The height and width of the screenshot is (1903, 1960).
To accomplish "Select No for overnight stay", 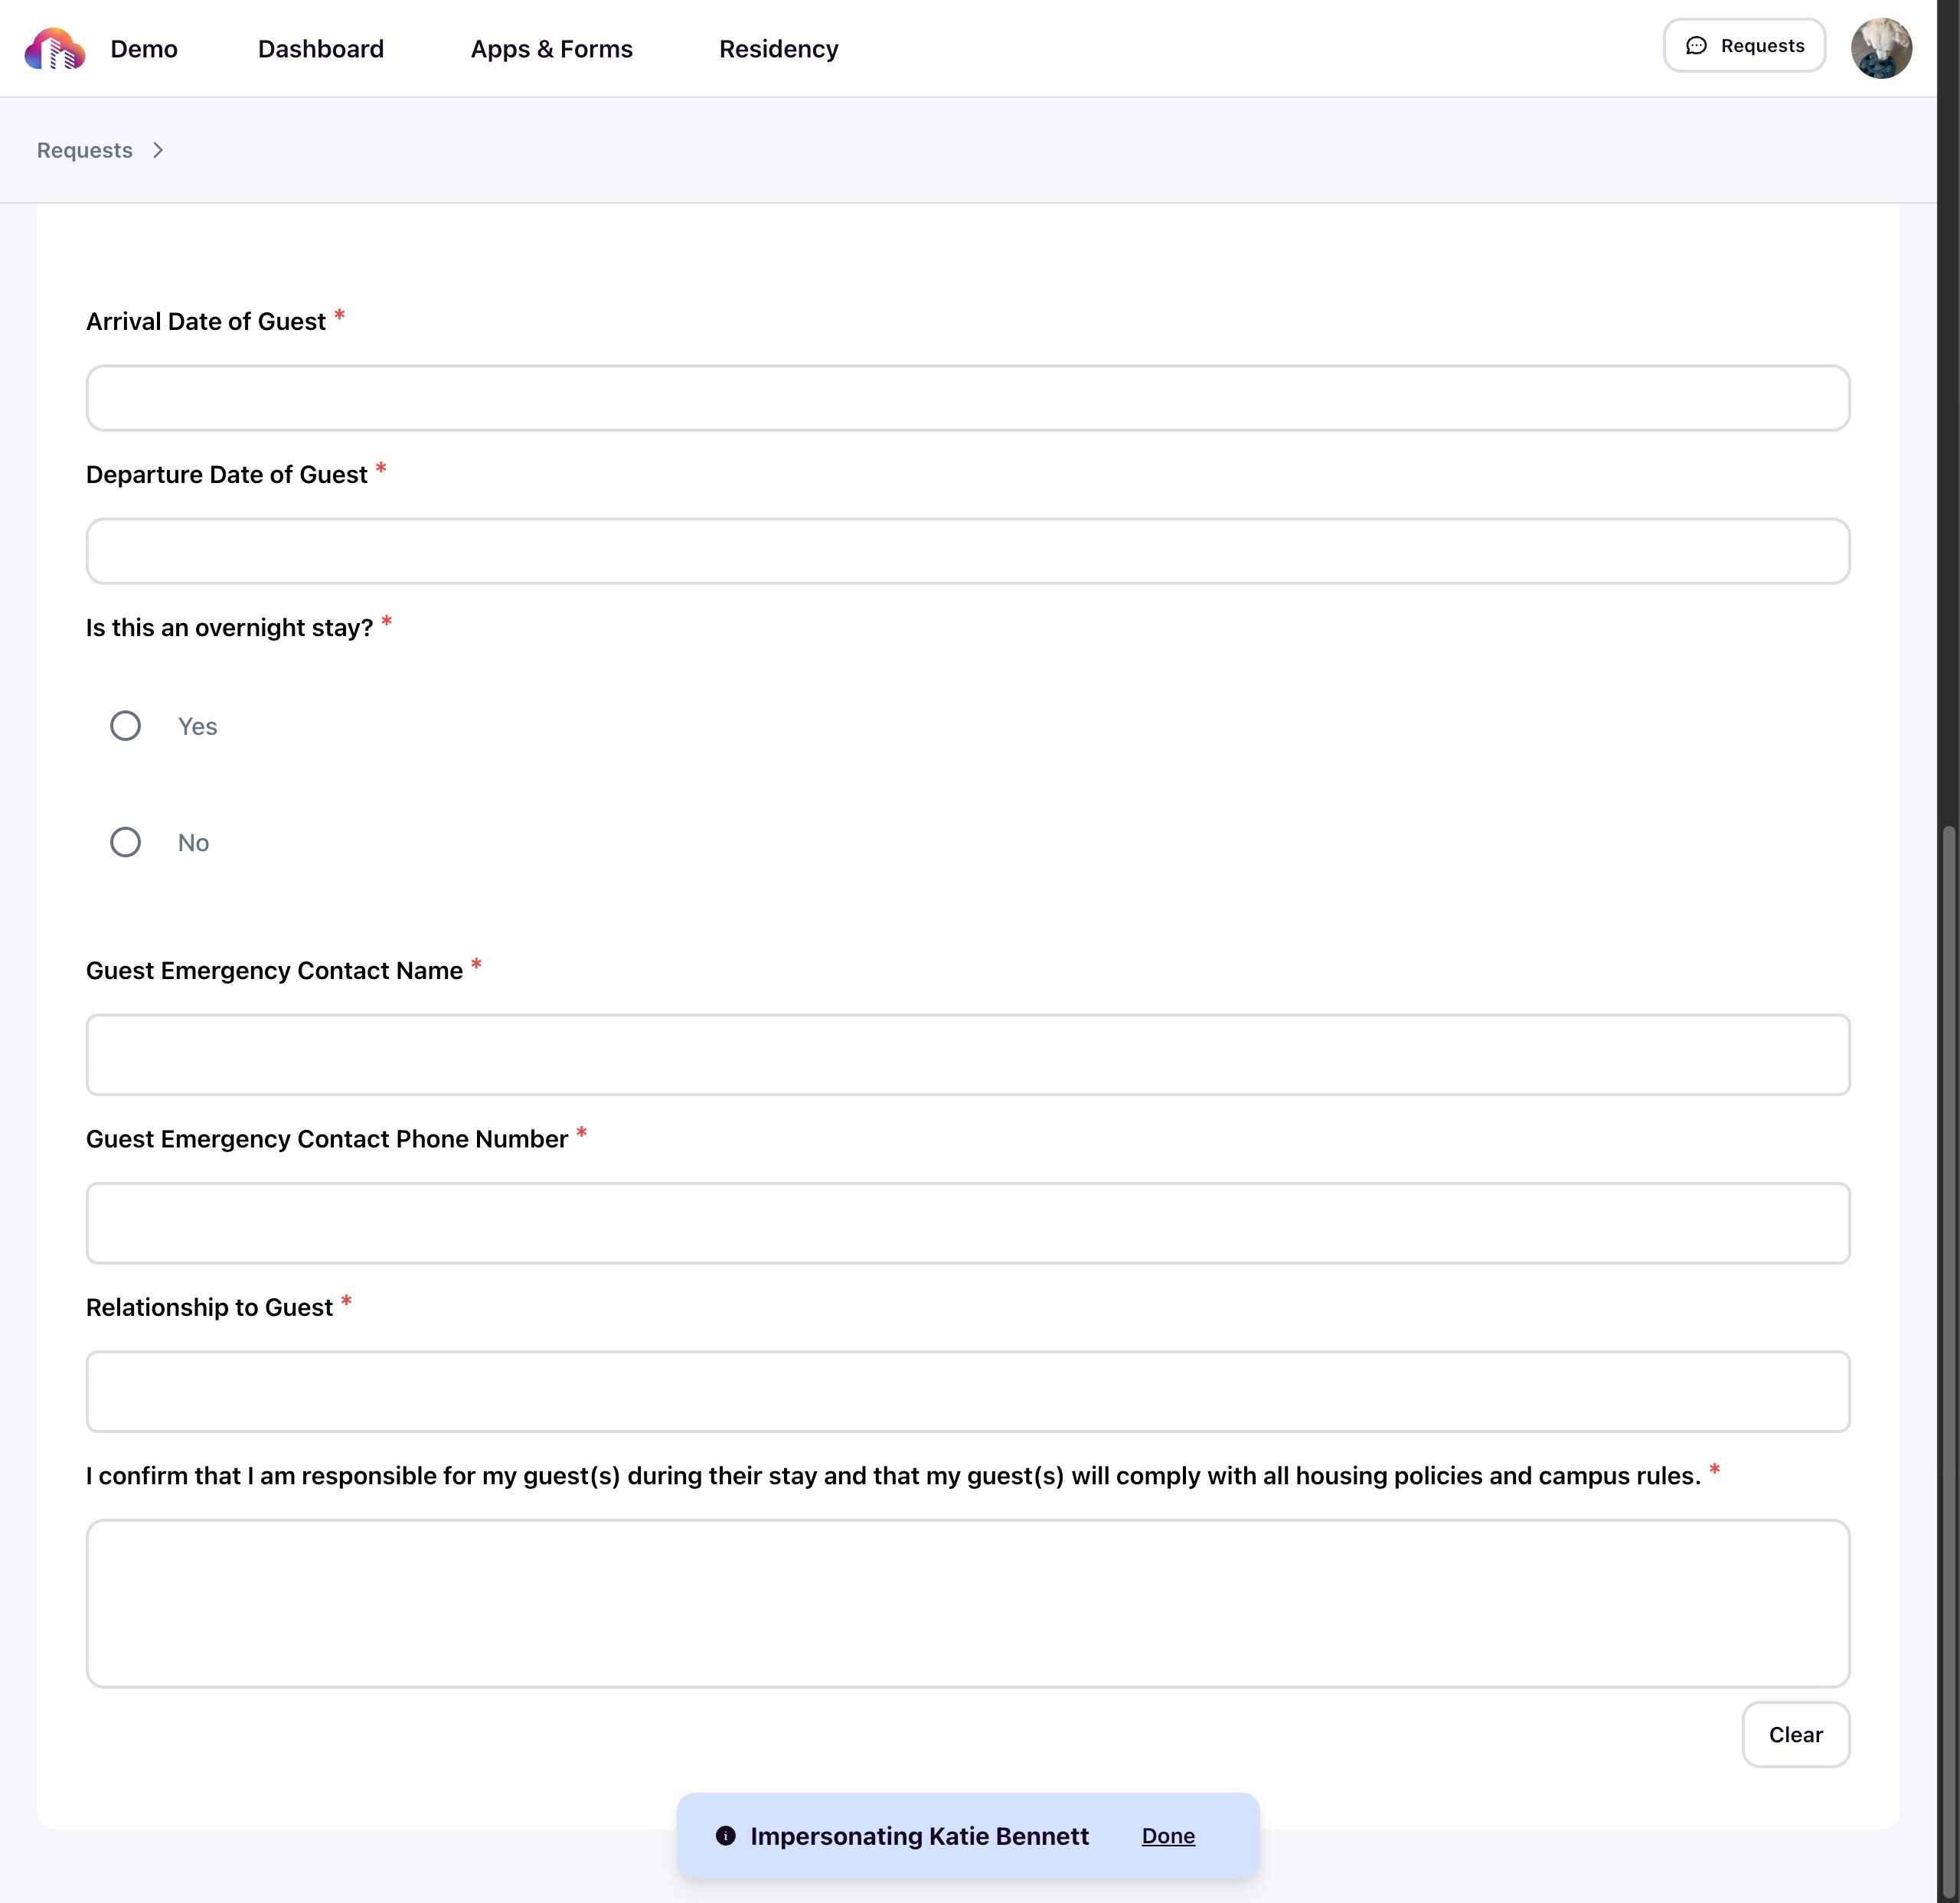I will point(125,842).
